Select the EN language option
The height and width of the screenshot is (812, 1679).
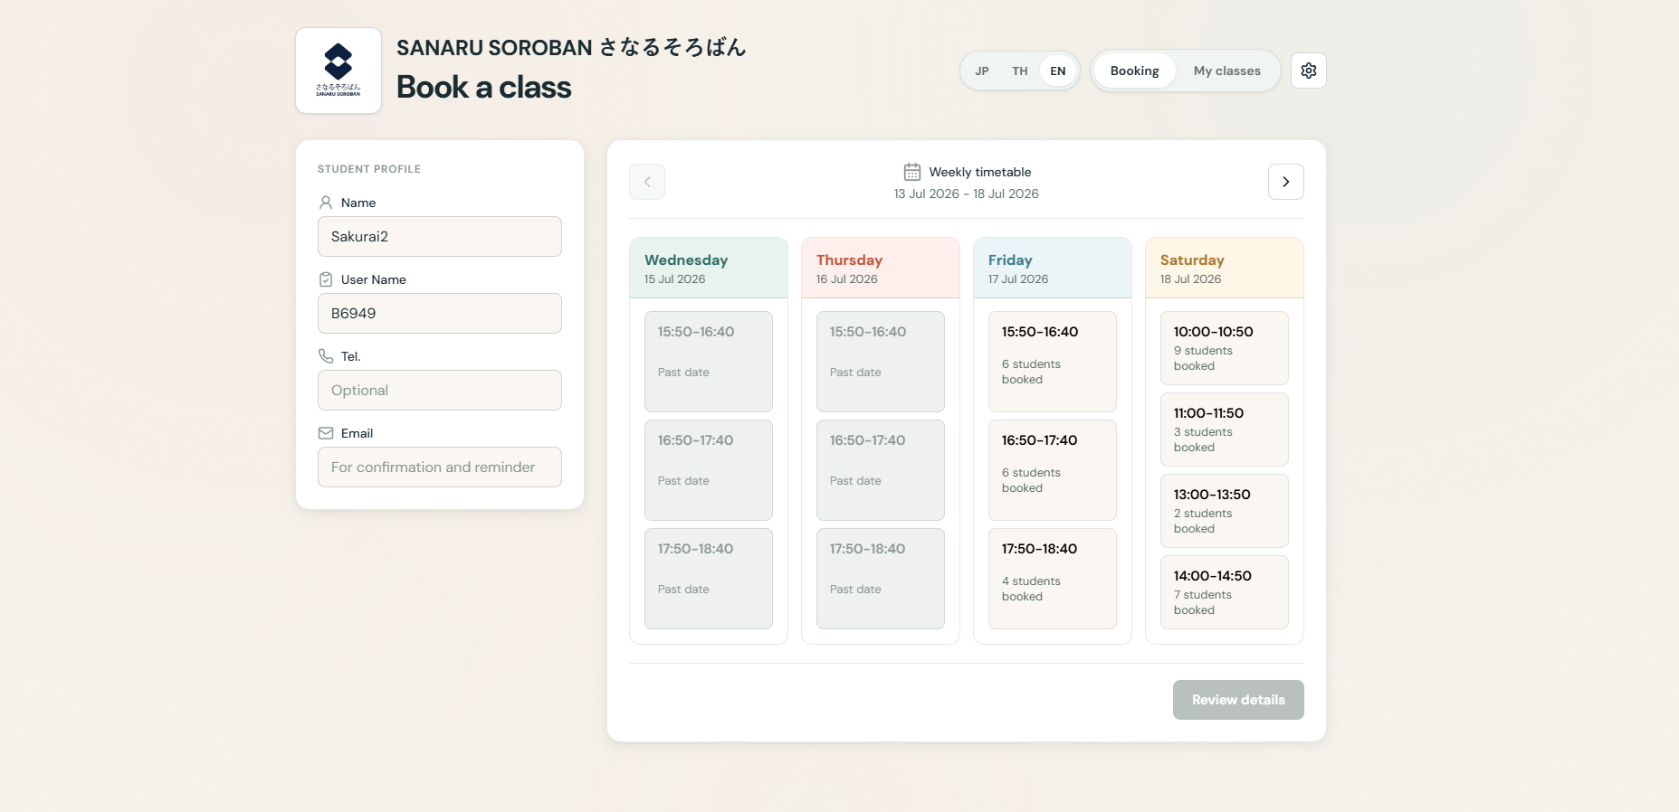click(1058, 71)
